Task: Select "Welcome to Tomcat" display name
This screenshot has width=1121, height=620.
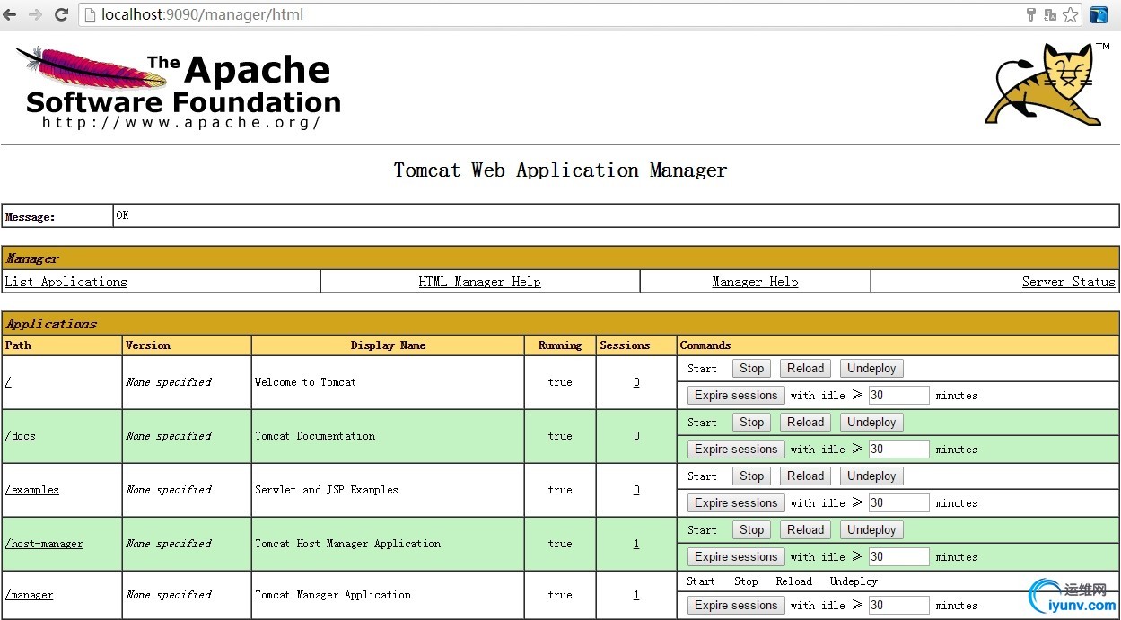Action: coord(305,382)
